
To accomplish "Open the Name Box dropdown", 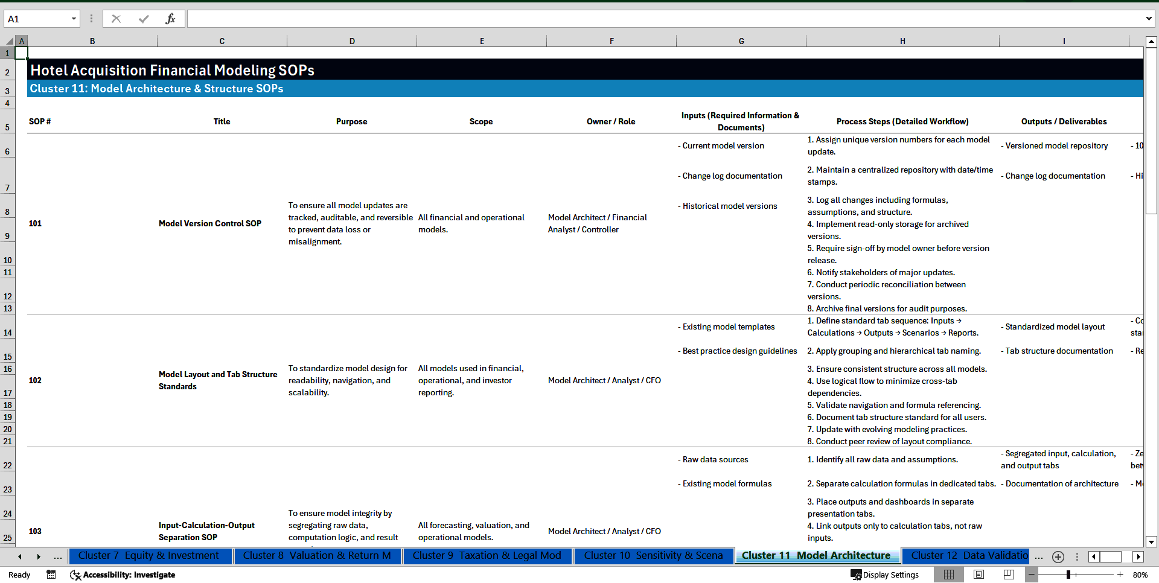I will tap(75, 19).
